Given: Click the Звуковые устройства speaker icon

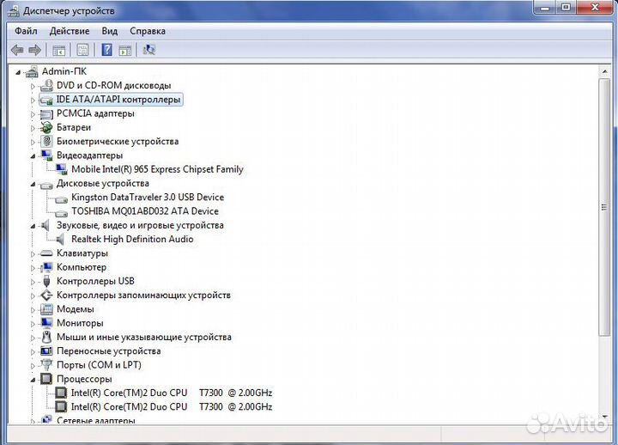Looking at the screenshot, I should 45,225.
